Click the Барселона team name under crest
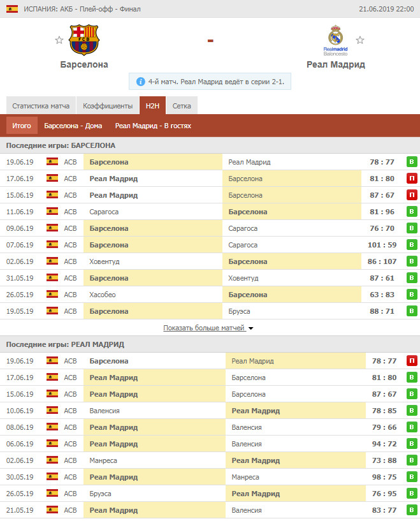 point(84,64)
